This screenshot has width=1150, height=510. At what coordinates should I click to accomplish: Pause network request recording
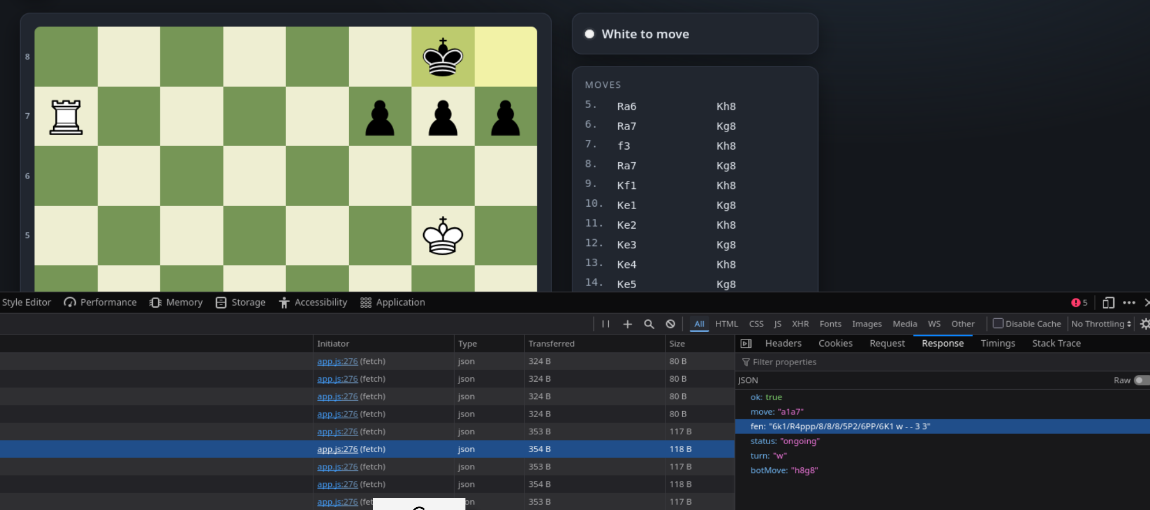click(x=605, y=324)
